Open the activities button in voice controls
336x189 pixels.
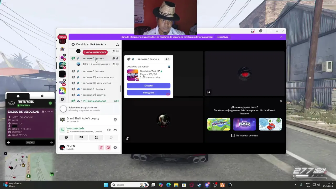[x=96, y=138]
